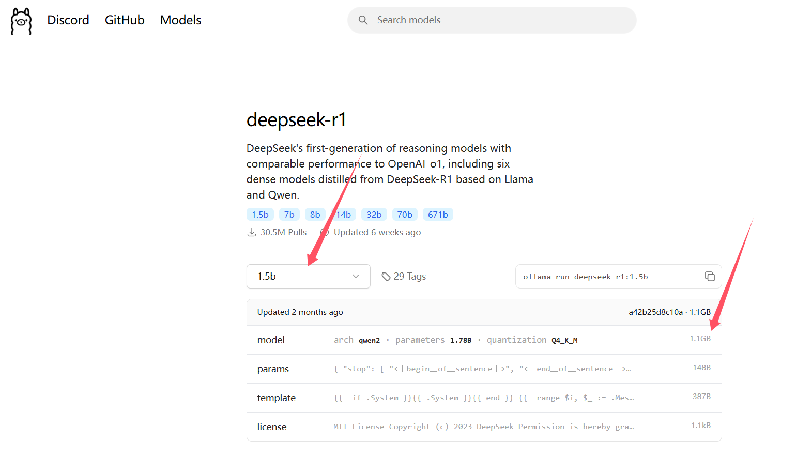
Task: Select the 7b size tag
Action: (289, 215)
